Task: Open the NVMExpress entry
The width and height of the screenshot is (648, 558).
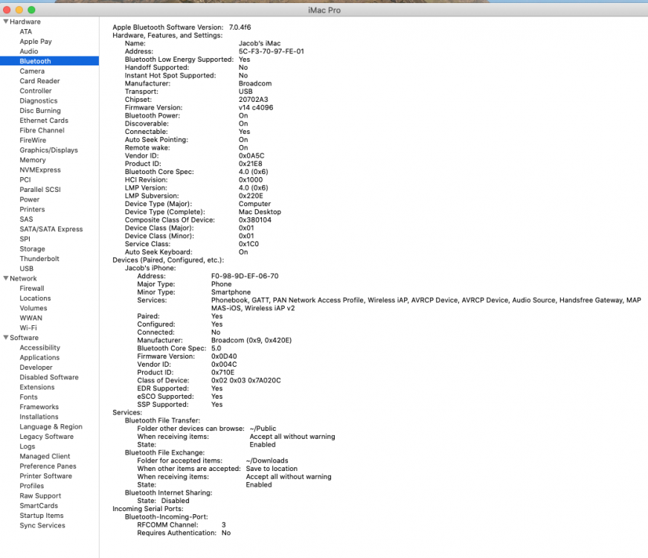Action: [40, 170]
